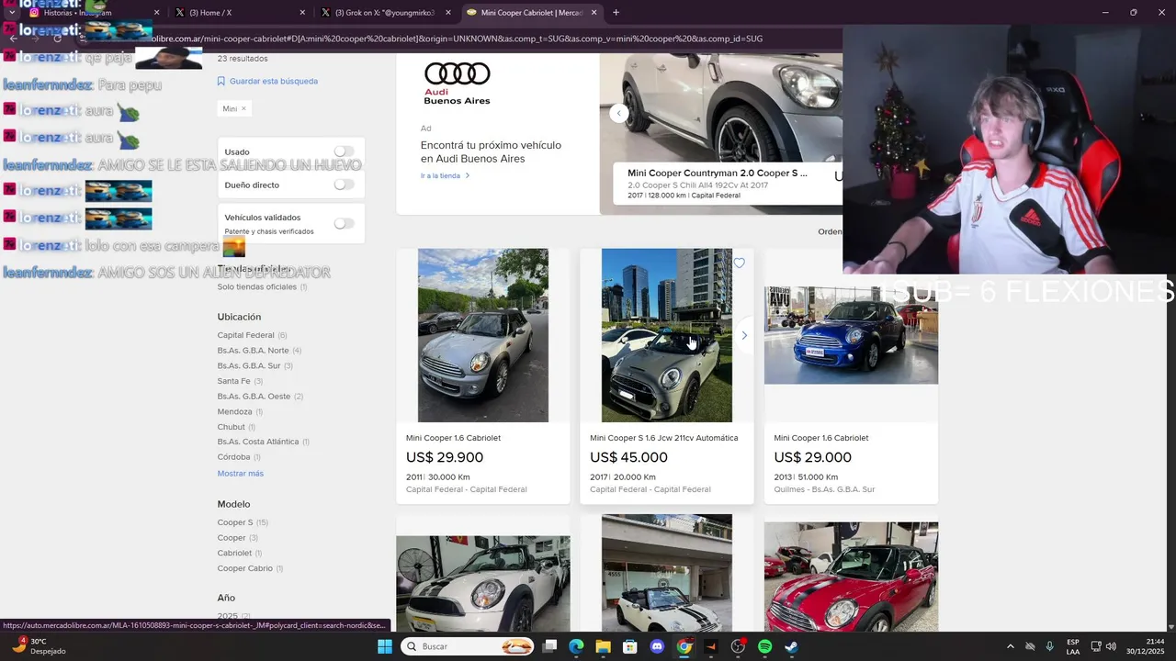Screen dimensions: 1176x661
Task: Show next photo of Mini Cooper S Jcw
Action: (744, 335)
